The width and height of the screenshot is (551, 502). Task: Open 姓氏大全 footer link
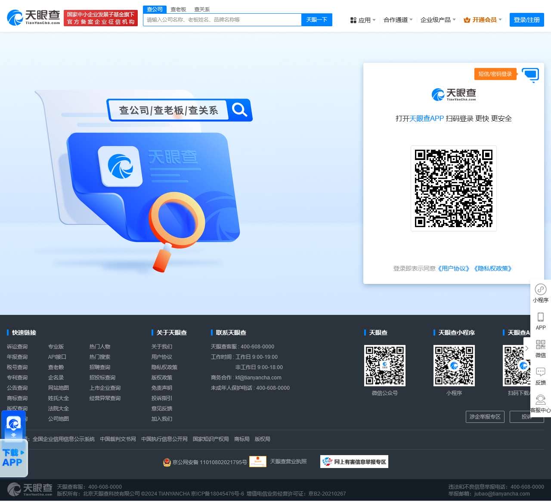[x=59, y=398]
